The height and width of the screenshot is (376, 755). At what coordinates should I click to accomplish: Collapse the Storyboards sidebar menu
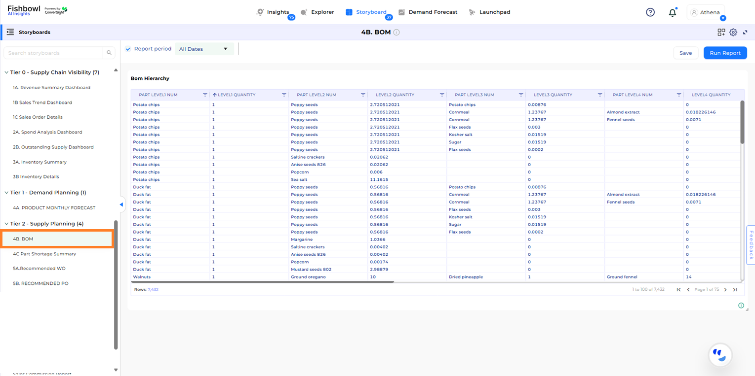coord(10,32)
